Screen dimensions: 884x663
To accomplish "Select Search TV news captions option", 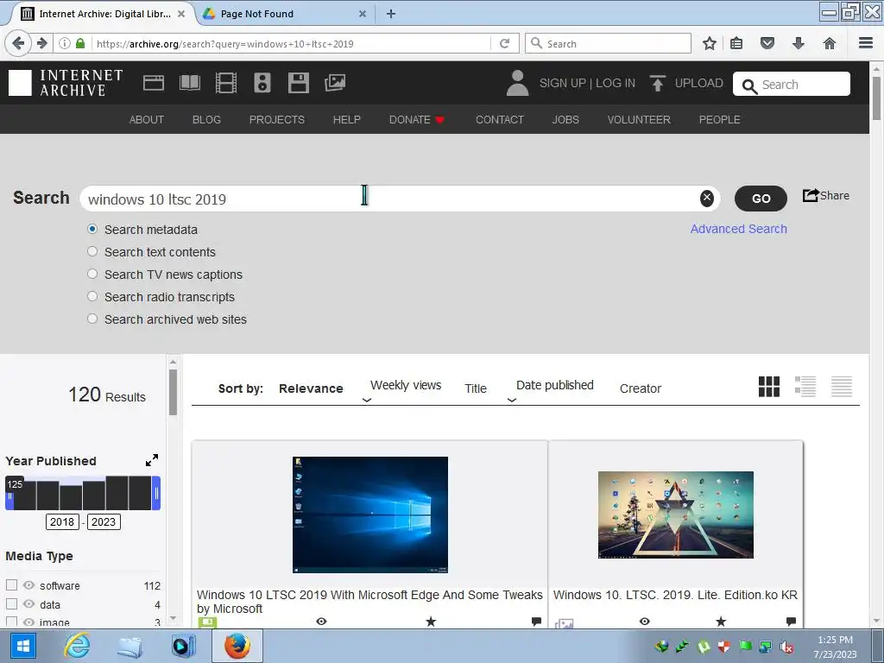I will [x=92, y=274].
